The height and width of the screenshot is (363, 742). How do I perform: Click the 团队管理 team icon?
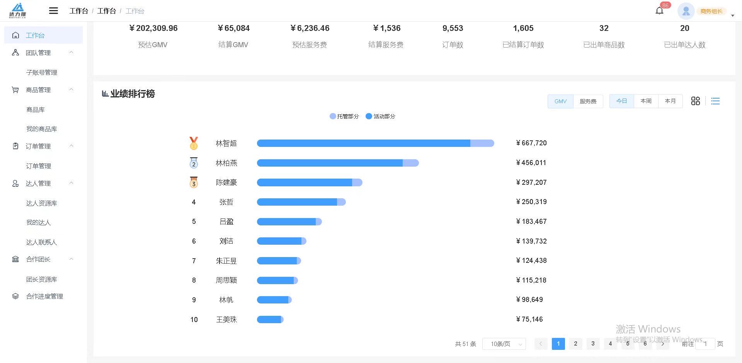15,53
